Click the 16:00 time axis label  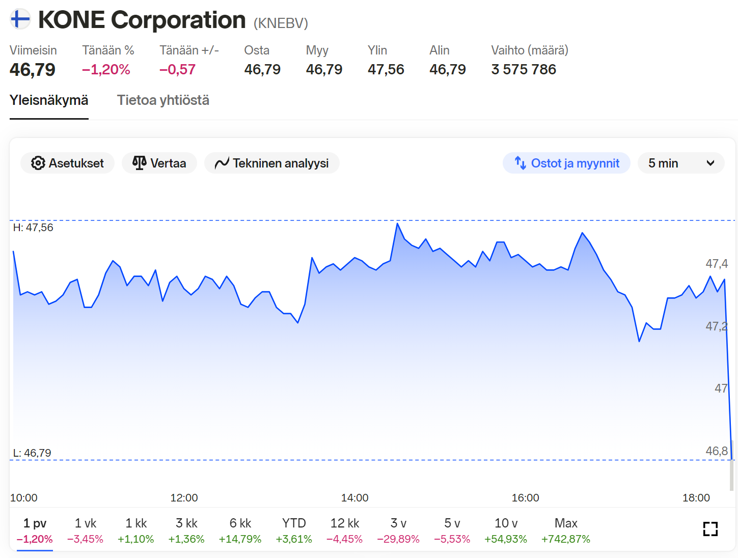click(x=526, y=498)
